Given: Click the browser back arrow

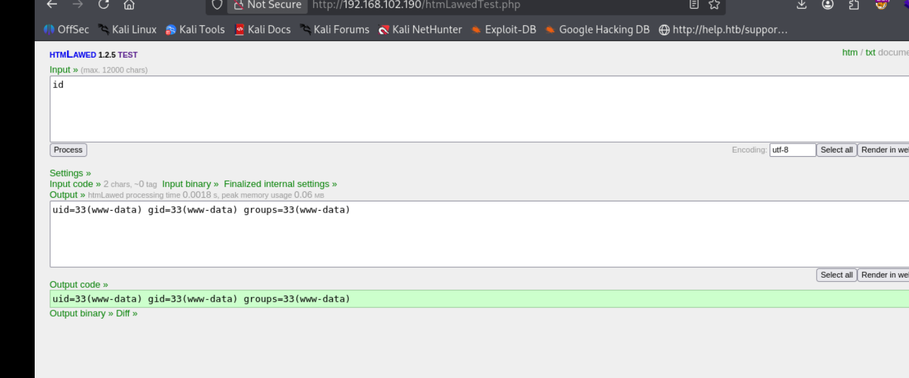Looking at the screenshot, I should [x=52, y=5].
